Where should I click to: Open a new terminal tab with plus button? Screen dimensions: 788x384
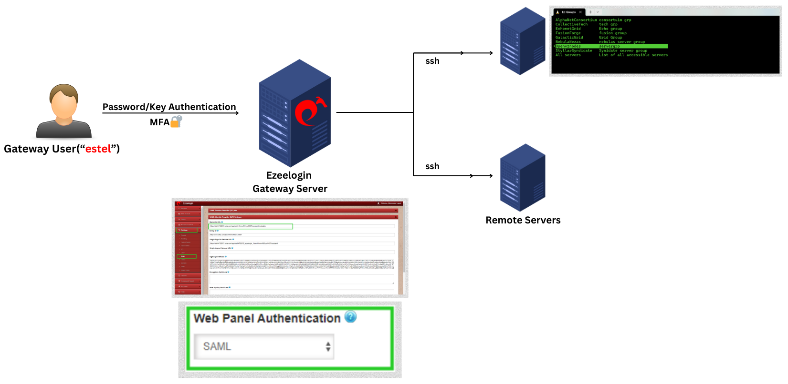pos(590,12)
